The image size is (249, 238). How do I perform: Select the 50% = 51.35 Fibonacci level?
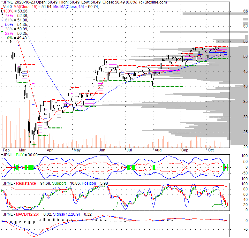(x=16, y=25)
